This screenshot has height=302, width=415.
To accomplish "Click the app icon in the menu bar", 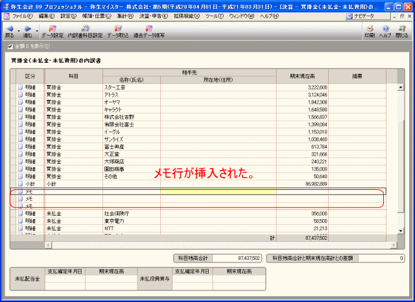I will click(6, 16).
